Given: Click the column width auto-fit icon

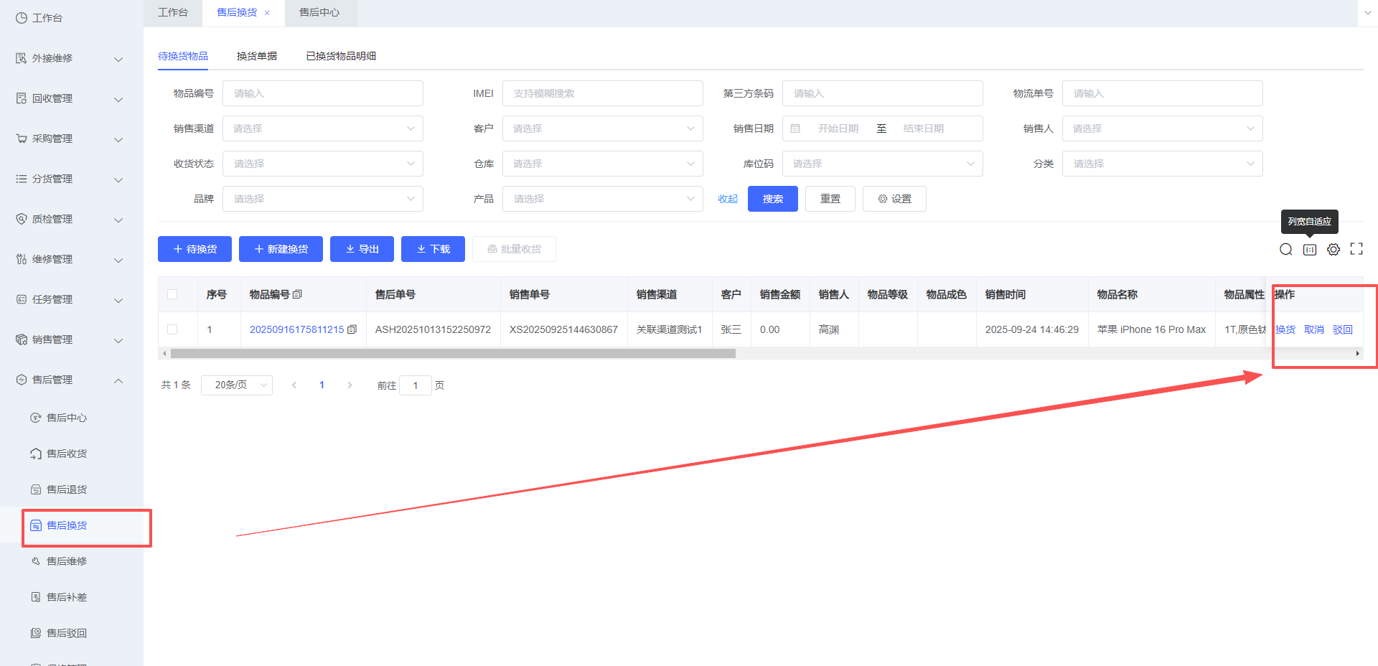Looking at the screenshot, I should click(1310, 249).
